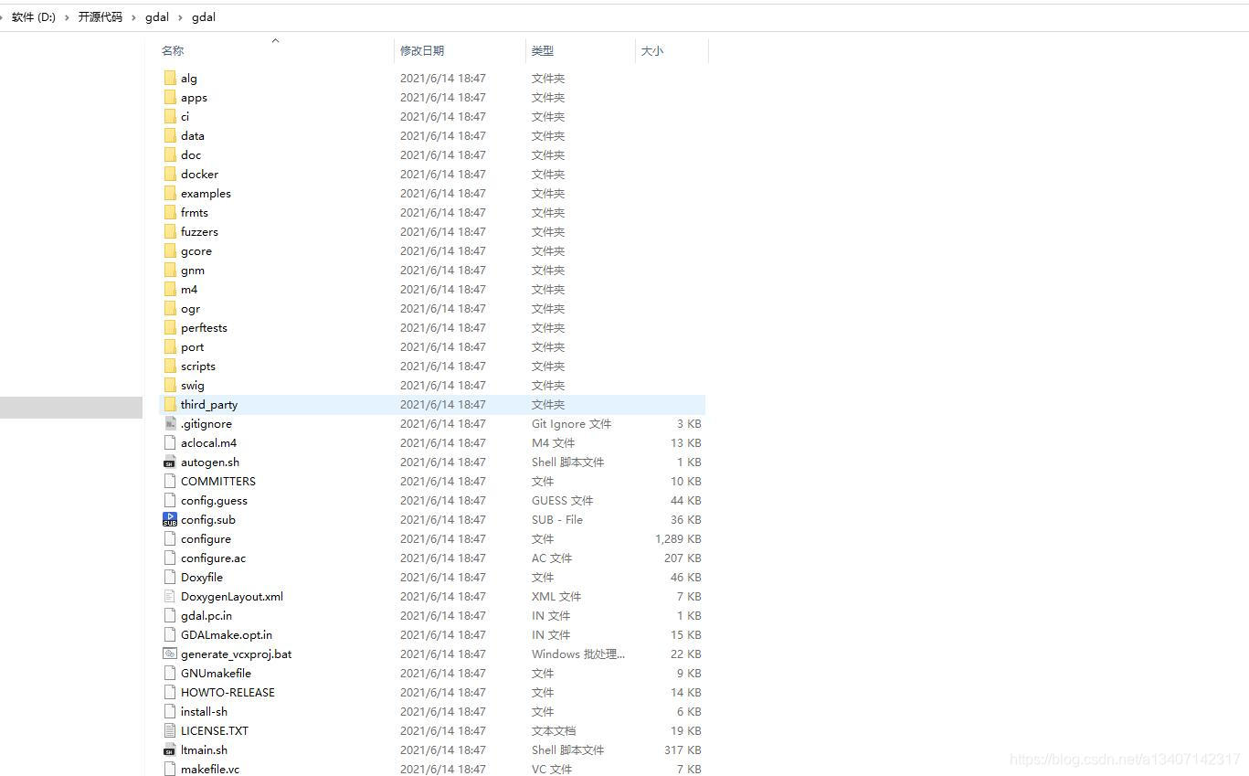Viewport: 1249px width, 776px height.
Task: Click the examples folder icon
Action: click(169, 194)
